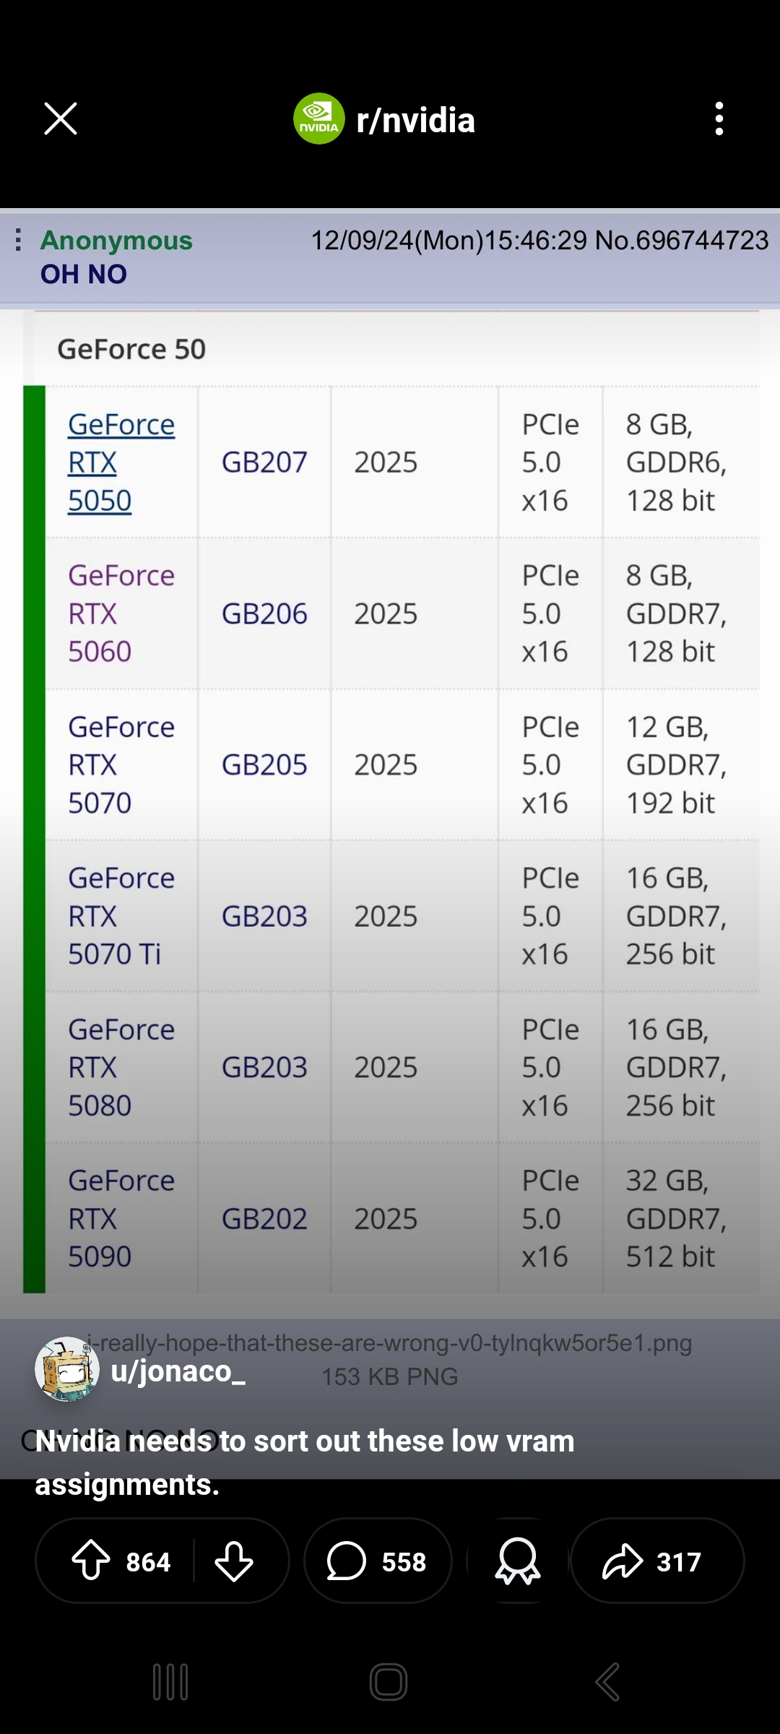Downvote the post
The width and height of the screenshot is (780, 1734).
pos(234,1561)
